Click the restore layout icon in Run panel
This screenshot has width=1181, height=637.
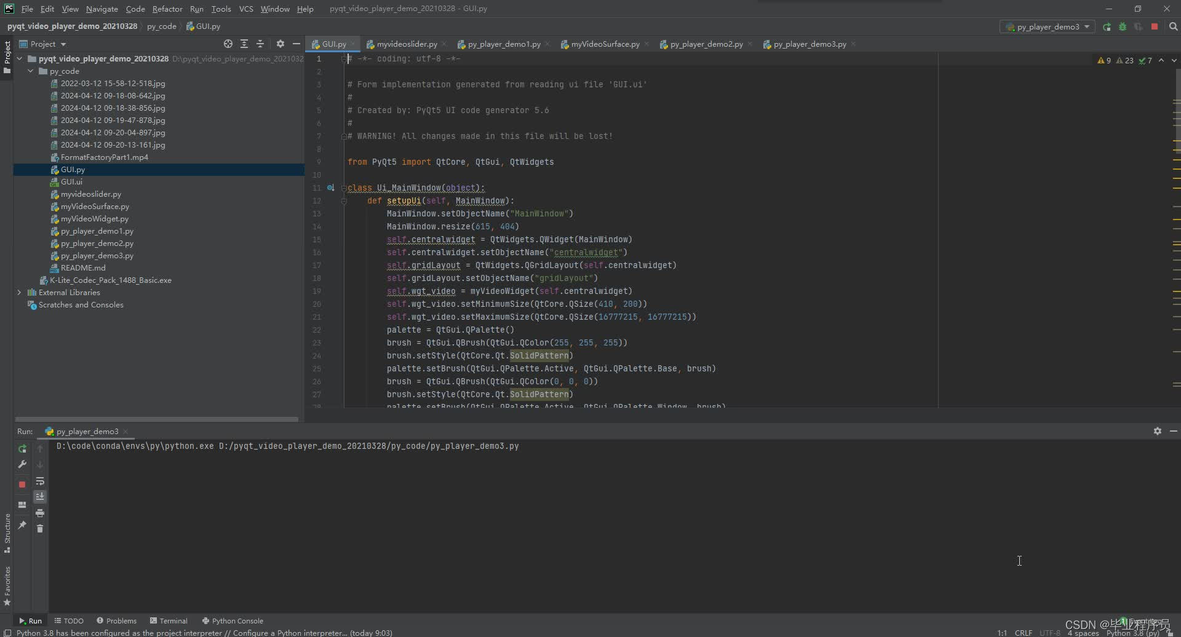tap(22, 504)
